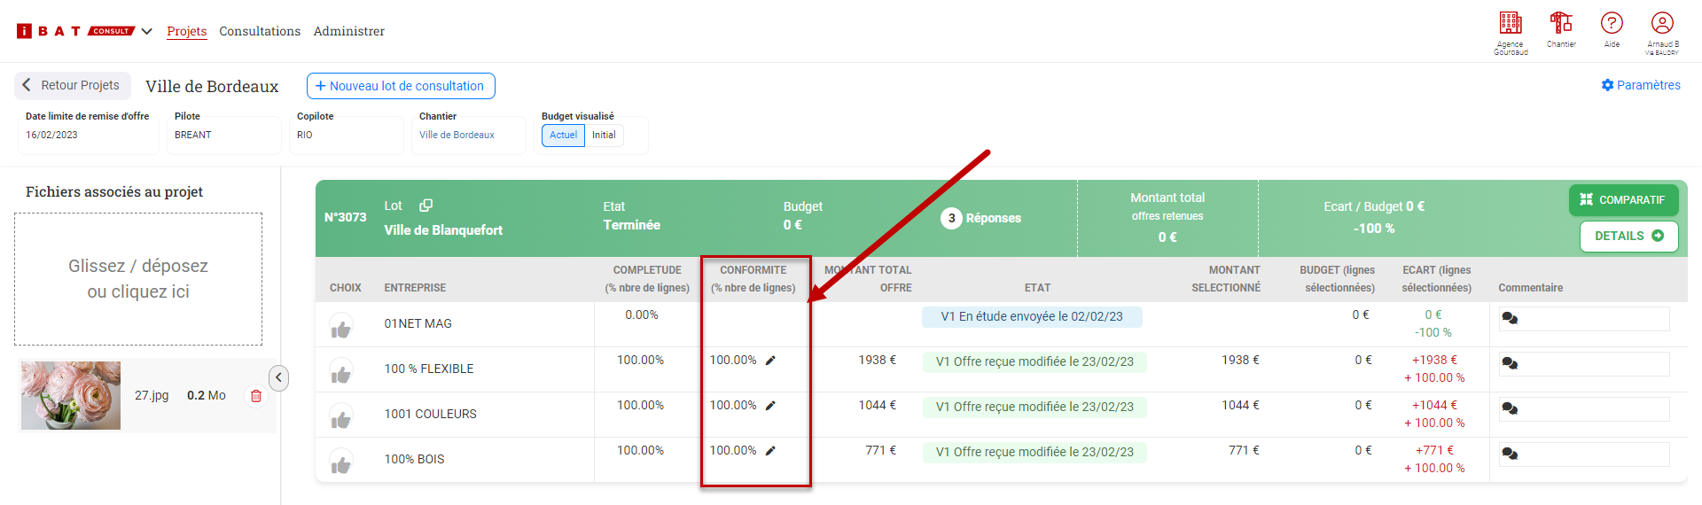This screenshot has height=505, width=1702.
Task: Select the Initial budget toggle
Action: [x=604, y=135]
